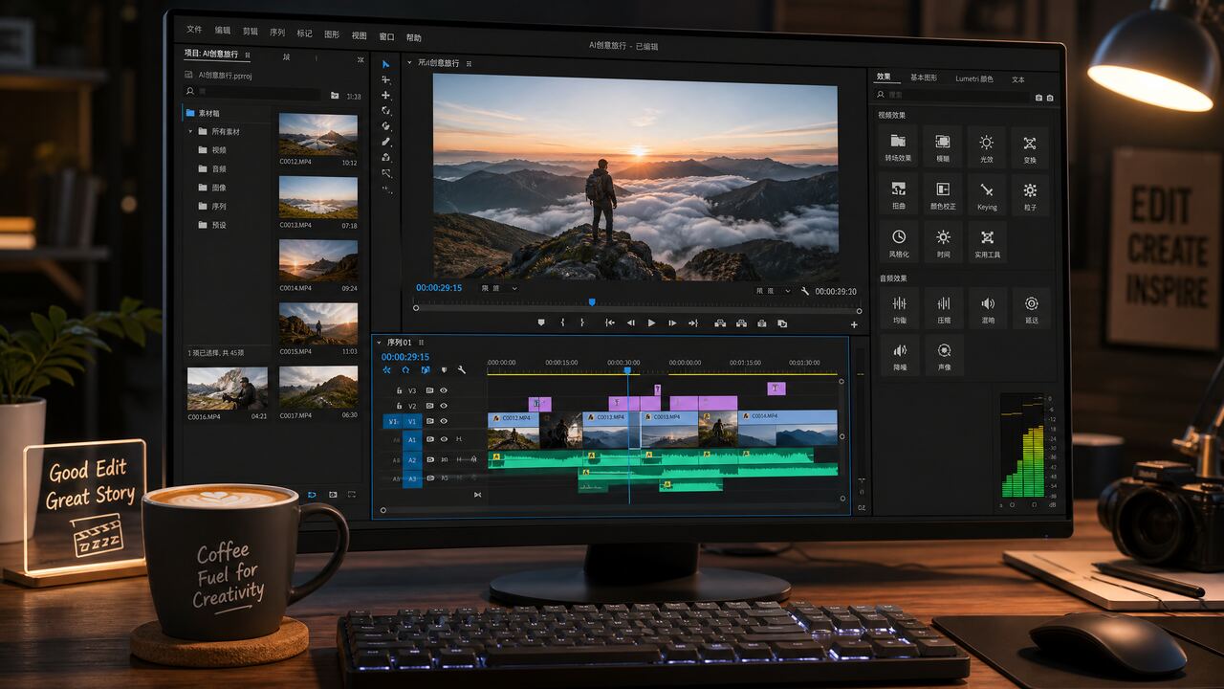
Task: Hide the V1 track output
Action: tap(444, 421)
